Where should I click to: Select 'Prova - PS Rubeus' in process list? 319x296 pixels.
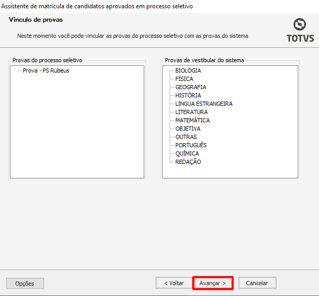click(46, 71)
